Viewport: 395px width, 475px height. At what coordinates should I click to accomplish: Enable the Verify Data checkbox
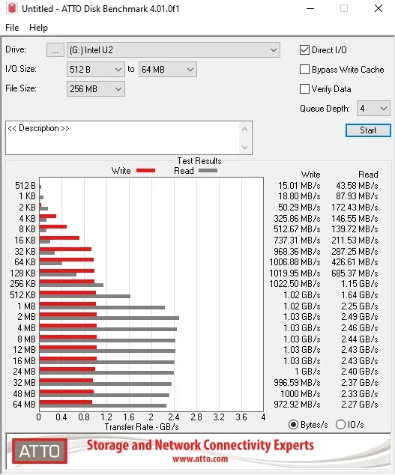304,88
